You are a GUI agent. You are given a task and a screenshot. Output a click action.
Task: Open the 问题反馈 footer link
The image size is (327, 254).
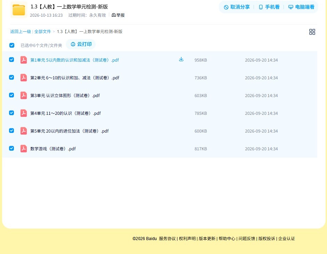[x=247, y=239]
